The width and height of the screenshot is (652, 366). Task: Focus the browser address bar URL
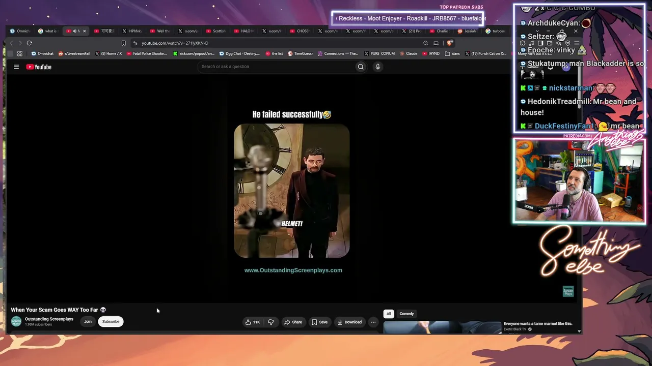tap(175, 43)
